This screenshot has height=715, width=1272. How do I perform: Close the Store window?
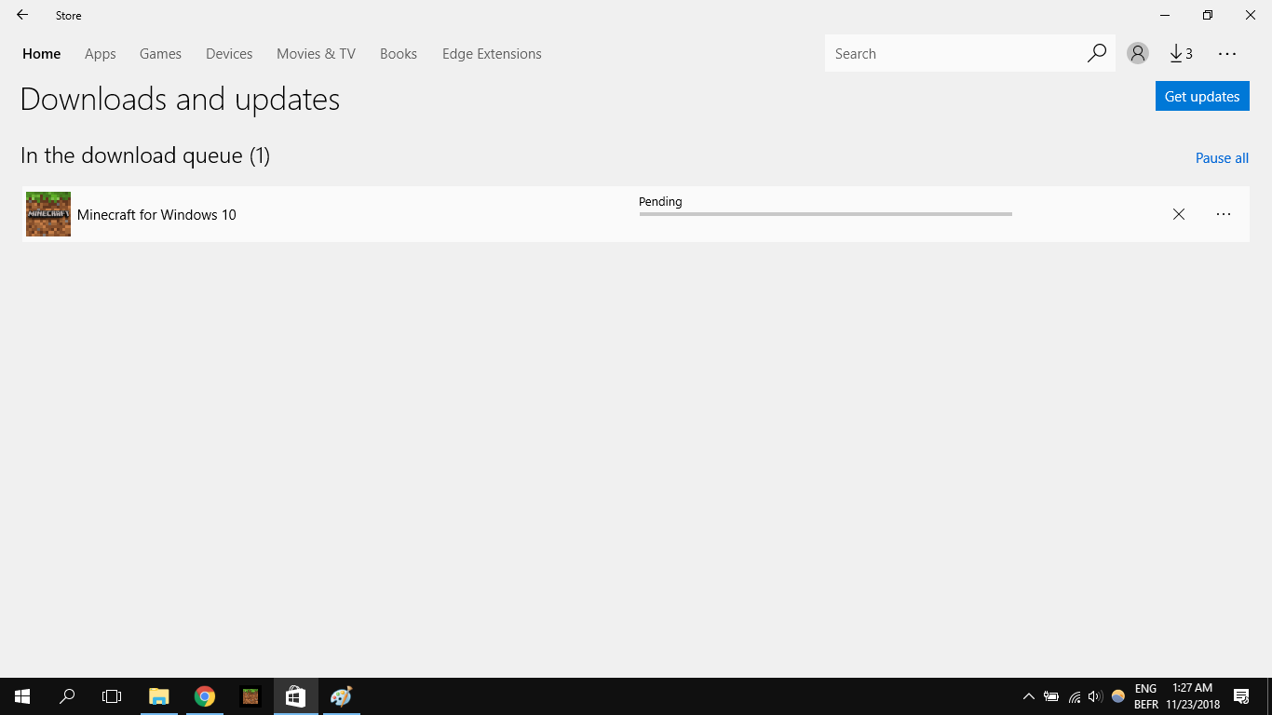coord(1251,15)
